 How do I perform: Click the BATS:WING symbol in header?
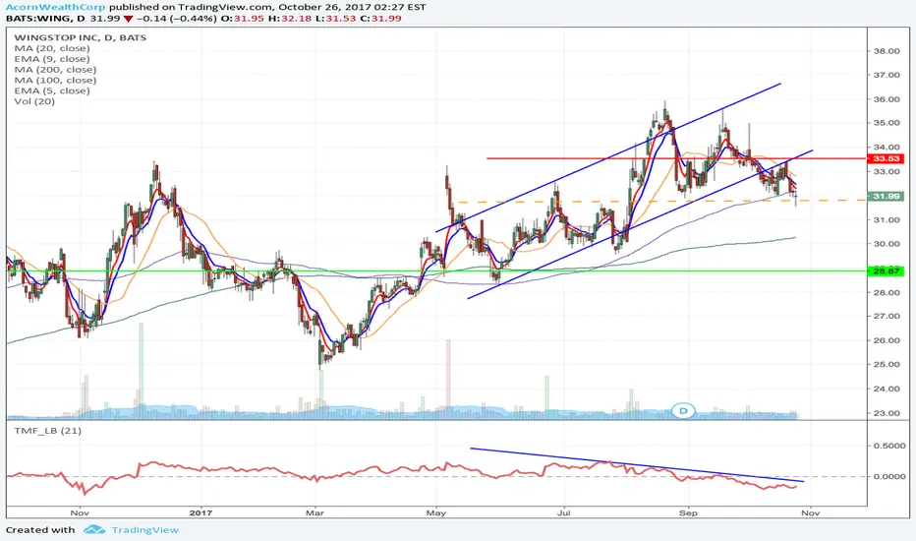pos(38,18)
